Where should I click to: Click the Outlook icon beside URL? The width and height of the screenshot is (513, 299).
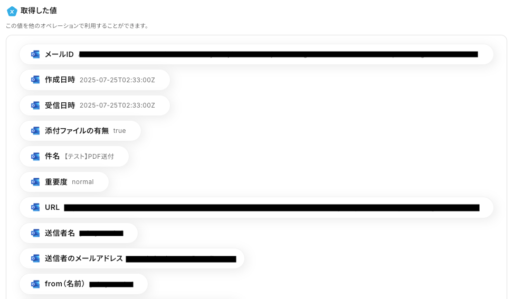35,207
